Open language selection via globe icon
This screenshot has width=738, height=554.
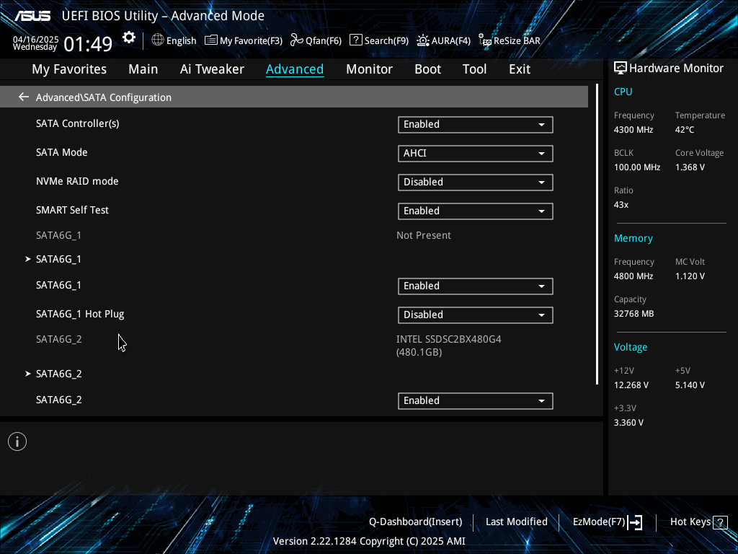[158, 40]
